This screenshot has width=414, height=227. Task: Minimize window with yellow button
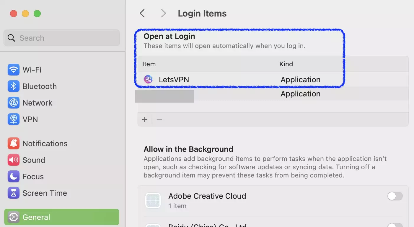coord(25,14)
